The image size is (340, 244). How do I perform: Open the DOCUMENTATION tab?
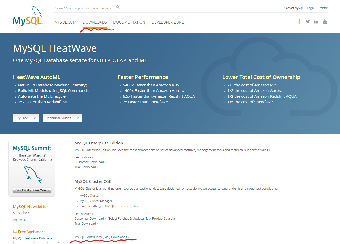coord(129,22)
